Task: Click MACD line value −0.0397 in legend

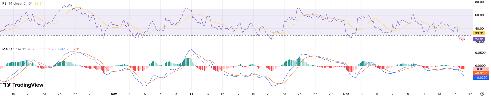Action: tap(58, 49)
